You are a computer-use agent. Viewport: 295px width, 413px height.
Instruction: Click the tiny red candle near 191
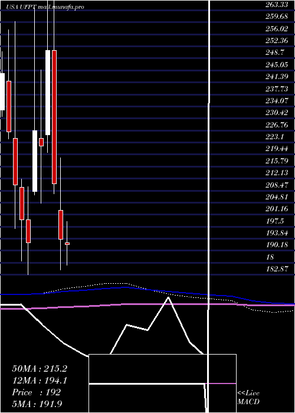click(x=67, y=244)
